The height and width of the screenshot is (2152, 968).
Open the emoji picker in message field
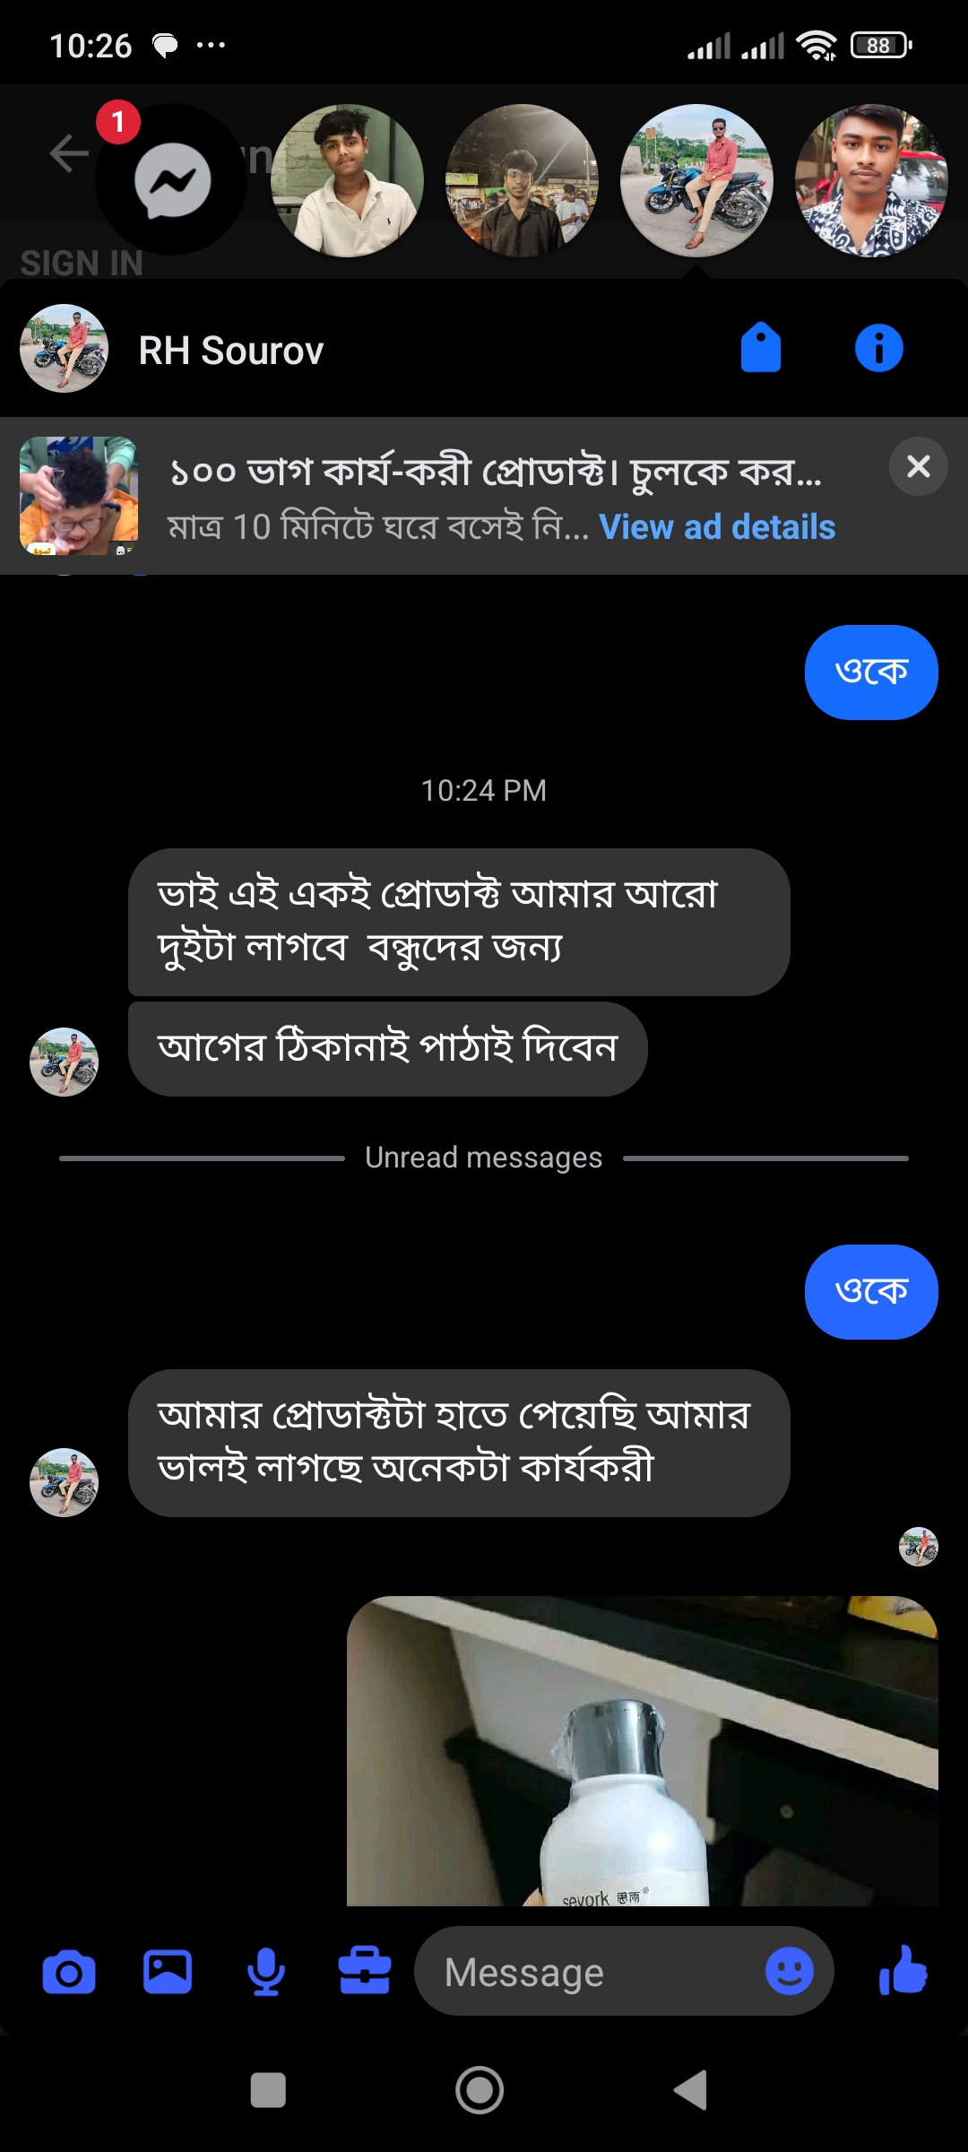pyautogui.click(x=789, y=1971)
